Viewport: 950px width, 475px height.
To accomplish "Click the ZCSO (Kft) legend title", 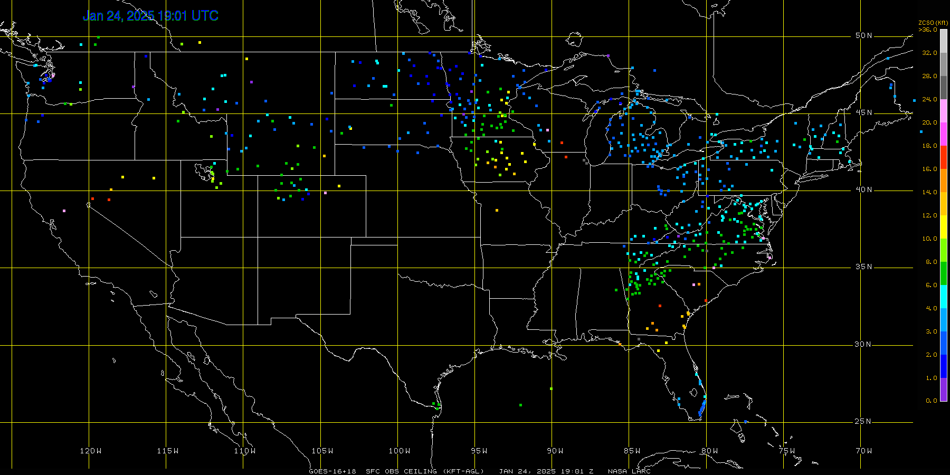I will (x=933, y=23).
